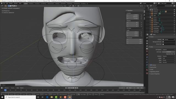Open the Render properties tab icon
Viewport: 176px width, 99px height.
[x=147, y=41]
